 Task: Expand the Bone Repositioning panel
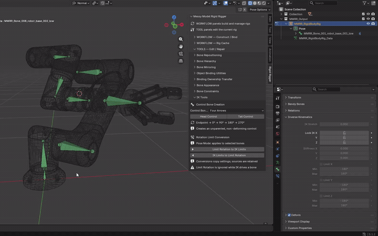(227, 55)
